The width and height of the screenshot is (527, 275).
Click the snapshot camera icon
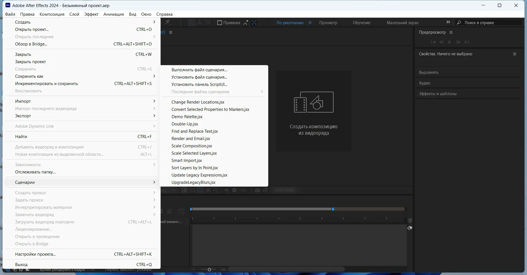[x=257, y=190]
